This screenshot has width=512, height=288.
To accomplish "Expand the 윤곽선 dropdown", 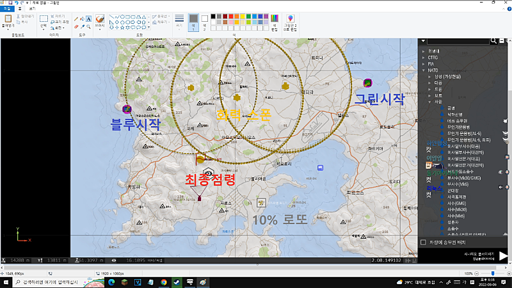I will (159, 15).
